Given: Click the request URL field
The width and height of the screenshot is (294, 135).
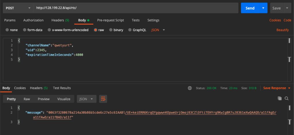Looking at the screenshot, I should tap(136, 8).
